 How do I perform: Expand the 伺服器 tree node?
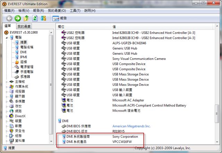coord(7,92)
